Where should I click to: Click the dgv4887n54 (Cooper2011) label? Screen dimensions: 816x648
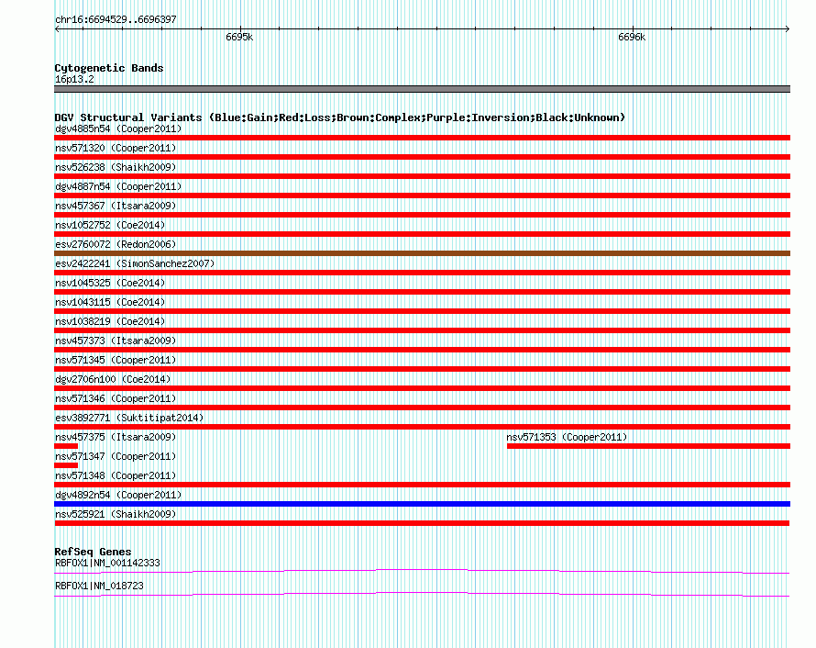118,186
